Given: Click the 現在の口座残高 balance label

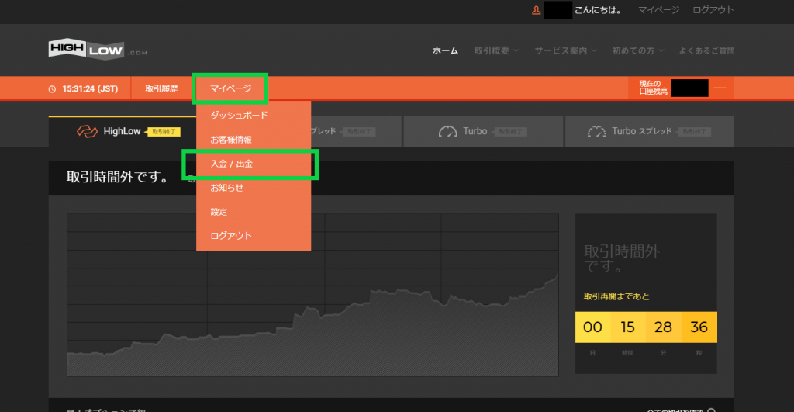Looking at the screenshot, I should [653, 88].
